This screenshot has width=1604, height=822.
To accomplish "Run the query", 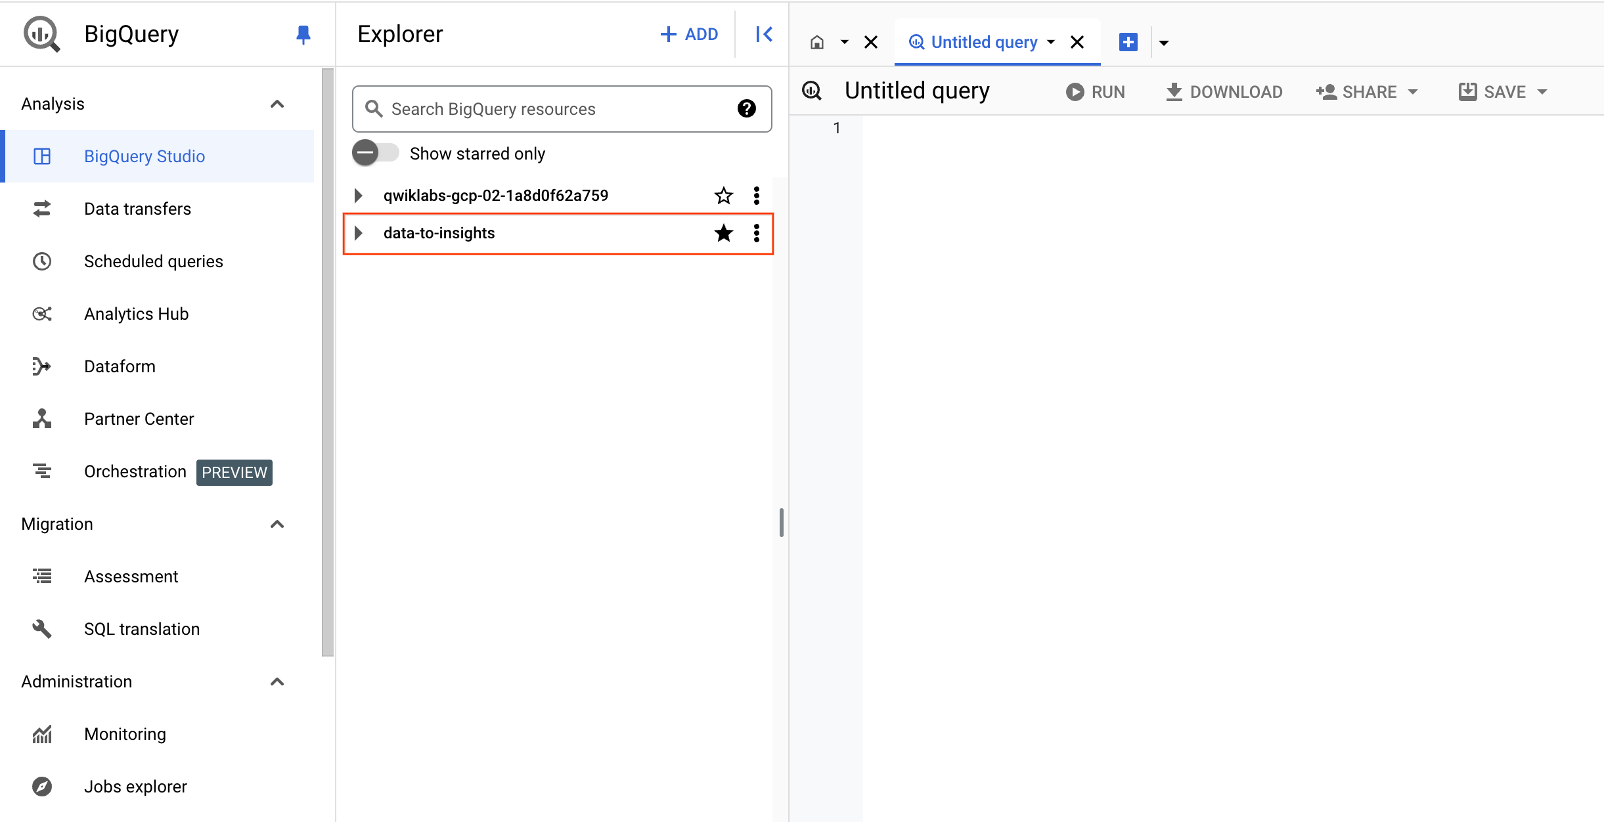I will click(x=1096, y=92).
